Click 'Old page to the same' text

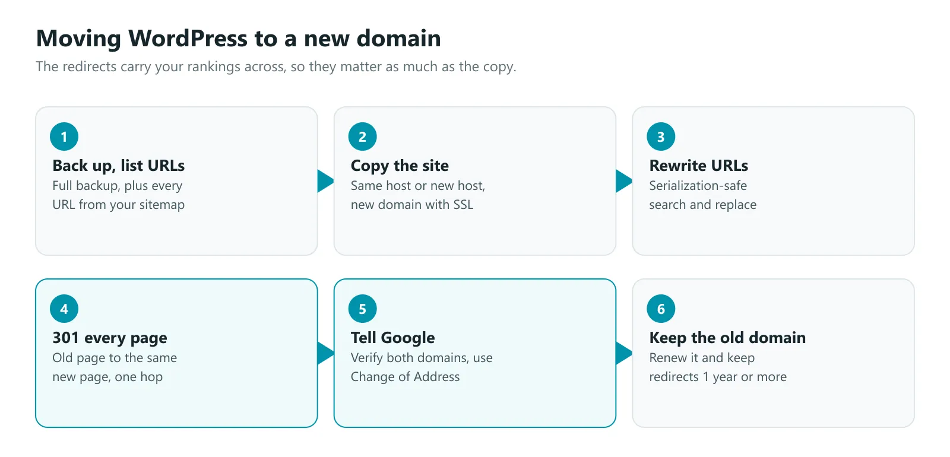[x=115, y=358]
